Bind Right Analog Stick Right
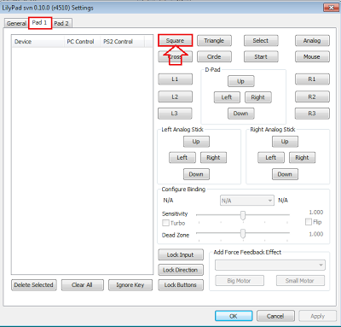341x327 pixels. point(302,157)
